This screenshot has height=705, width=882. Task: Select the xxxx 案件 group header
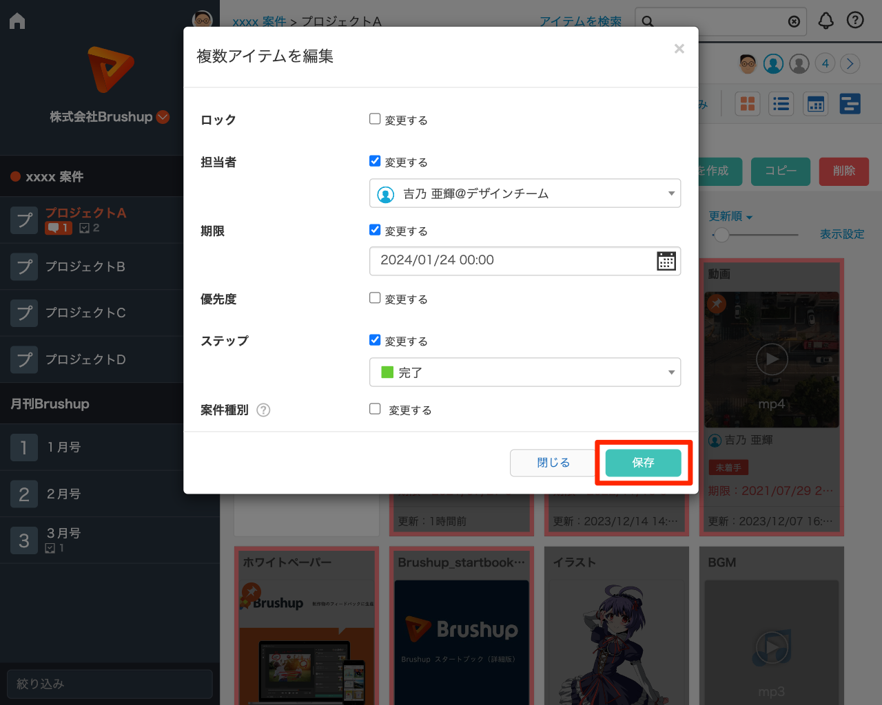tap(92, 177)
